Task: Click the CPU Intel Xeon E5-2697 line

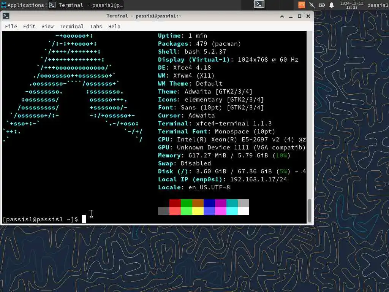Action: tap(232, 140)
